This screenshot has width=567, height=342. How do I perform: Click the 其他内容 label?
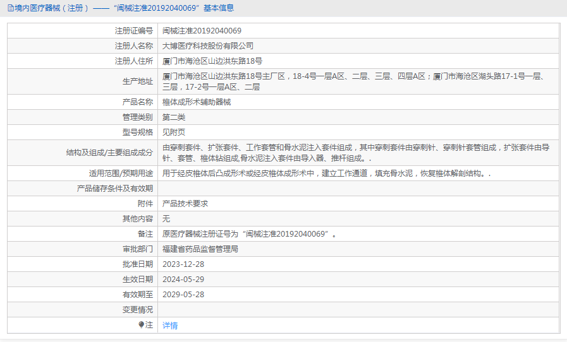pos(138,219)
